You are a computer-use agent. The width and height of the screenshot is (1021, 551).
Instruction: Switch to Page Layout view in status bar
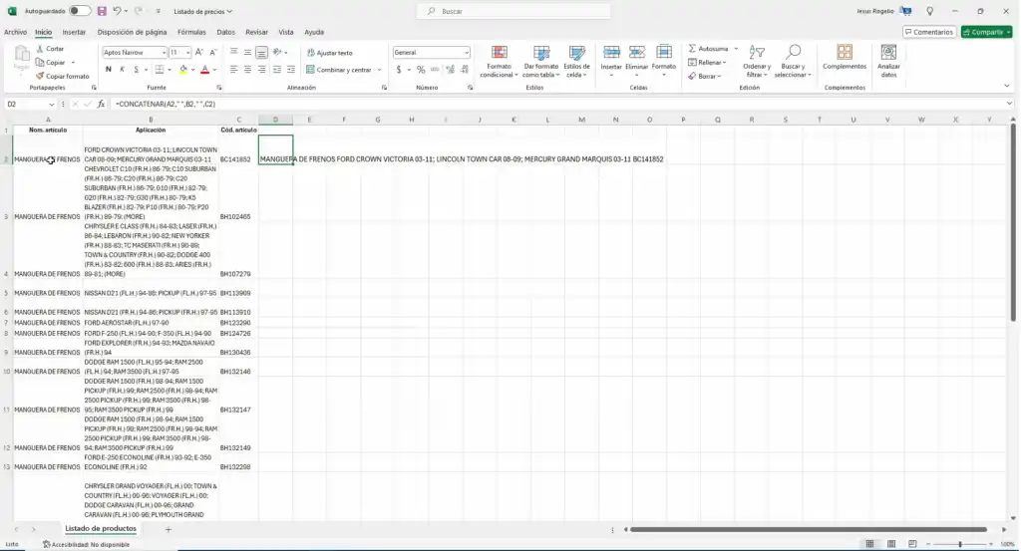(890, 544)
